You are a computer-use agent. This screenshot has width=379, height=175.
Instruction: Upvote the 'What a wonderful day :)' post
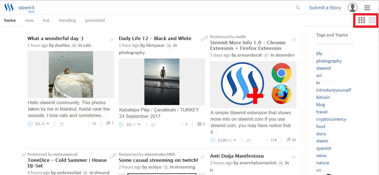[x=30, y=124]
